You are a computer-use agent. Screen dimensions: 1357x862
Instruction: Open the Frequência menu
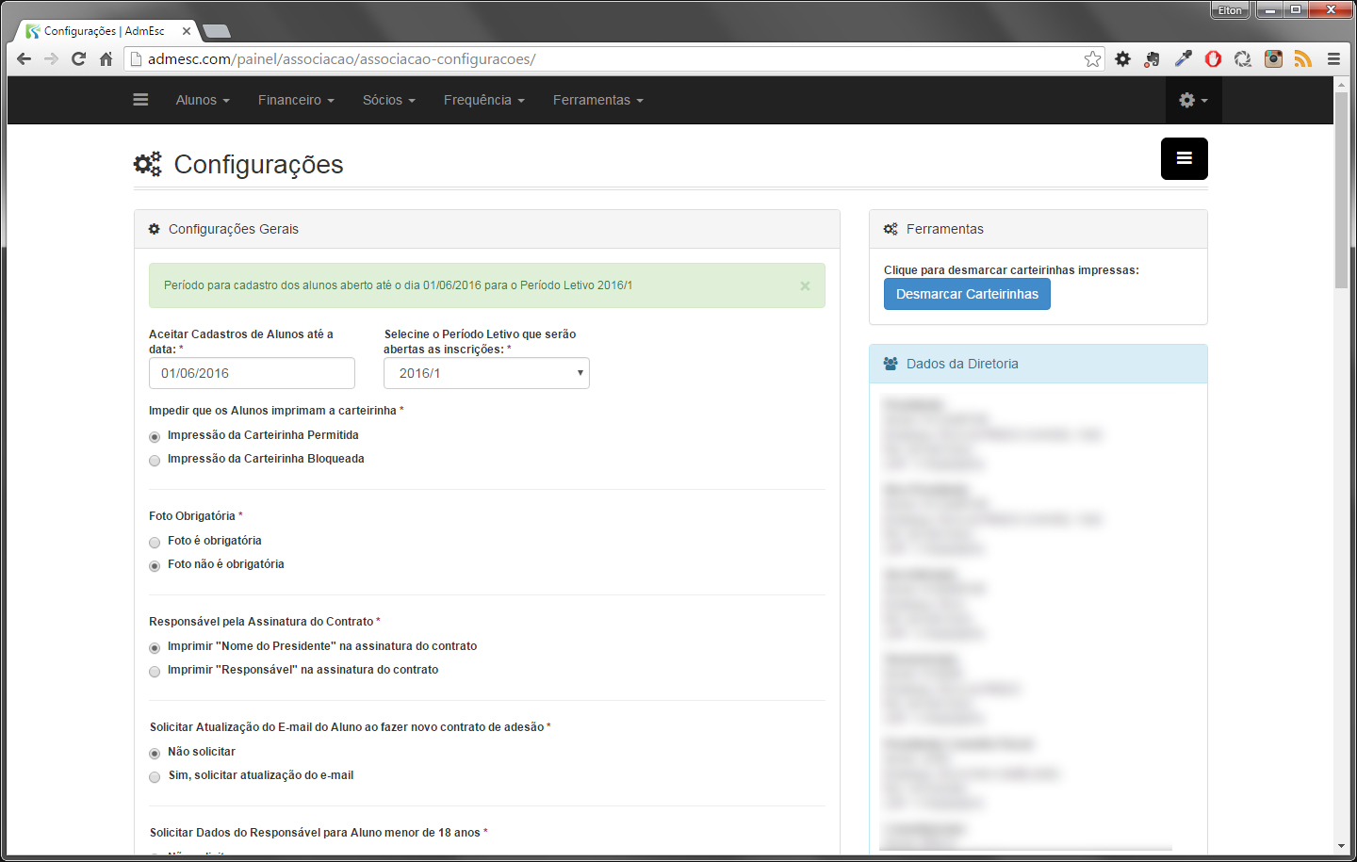pos(483,100)
